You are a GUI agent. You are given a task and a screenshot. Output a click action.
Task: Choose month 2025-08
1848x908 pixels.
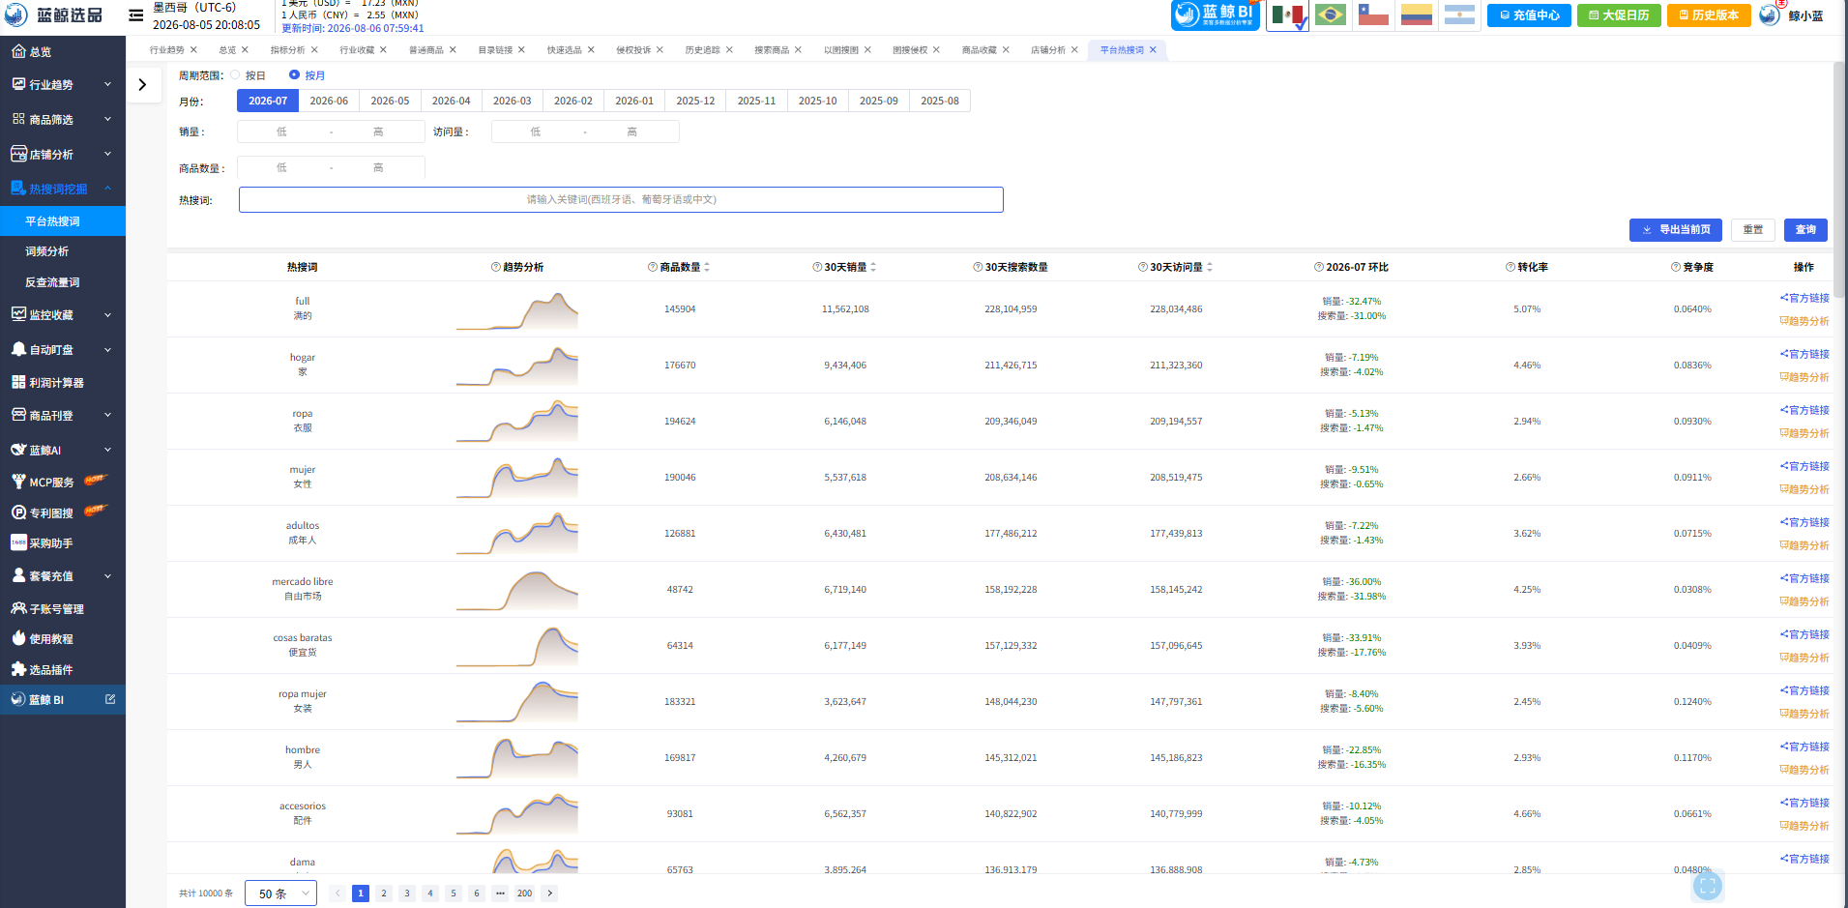coord(940,101)
